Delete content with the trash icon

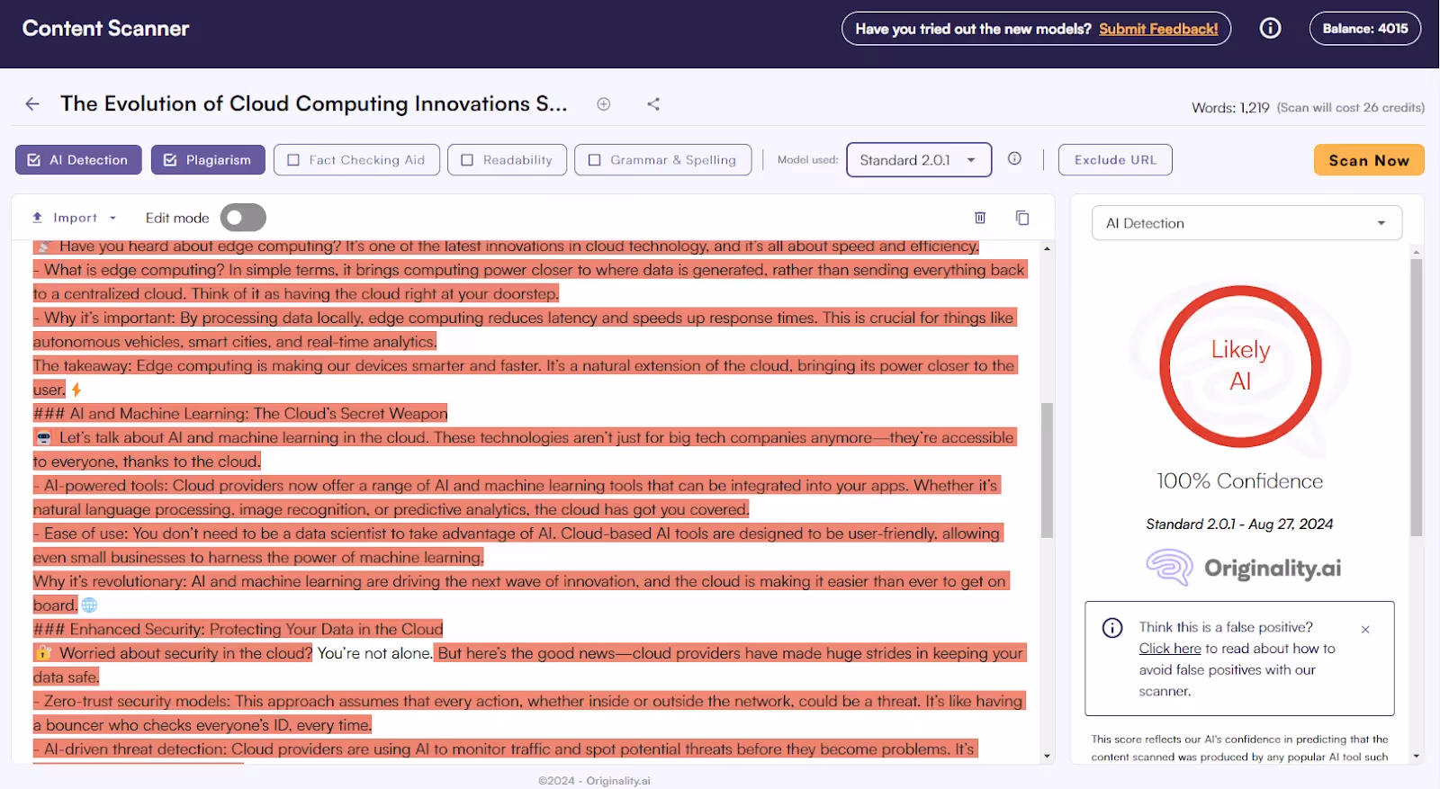(980, 218)
